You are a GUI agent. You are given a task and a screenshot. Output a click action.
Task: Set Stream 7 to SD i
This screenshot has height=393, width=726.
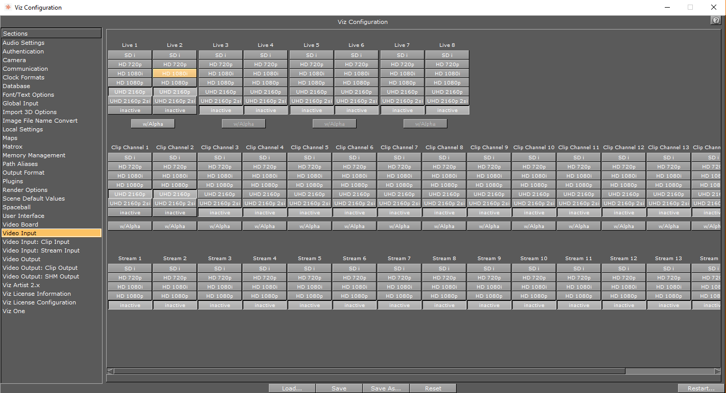click(399, 268)
